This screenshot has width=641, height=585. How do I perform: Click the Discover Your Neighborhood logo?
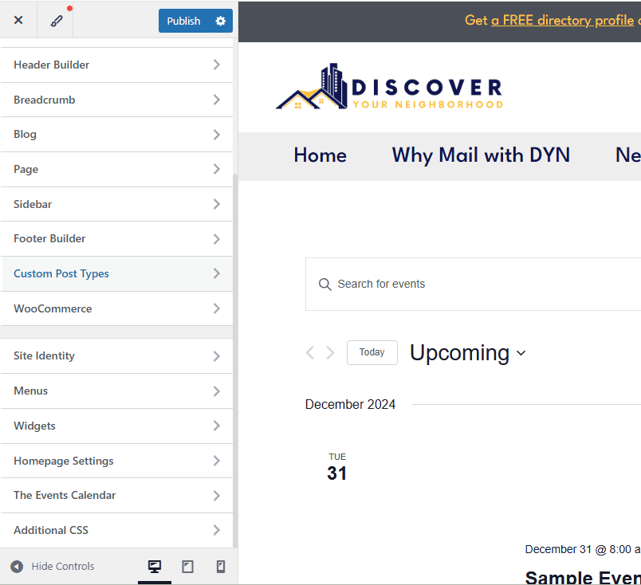coord(389,88)
